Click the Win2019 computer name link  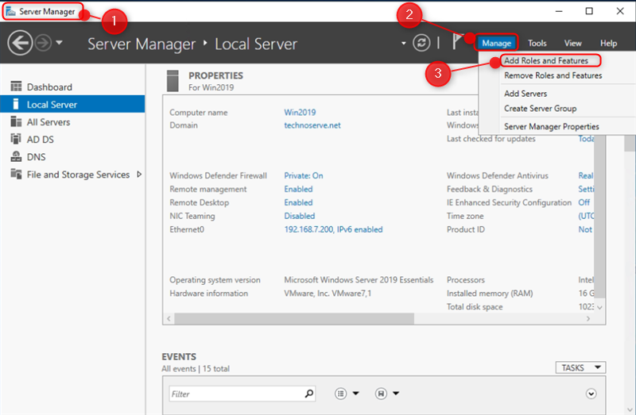point(300,113)
